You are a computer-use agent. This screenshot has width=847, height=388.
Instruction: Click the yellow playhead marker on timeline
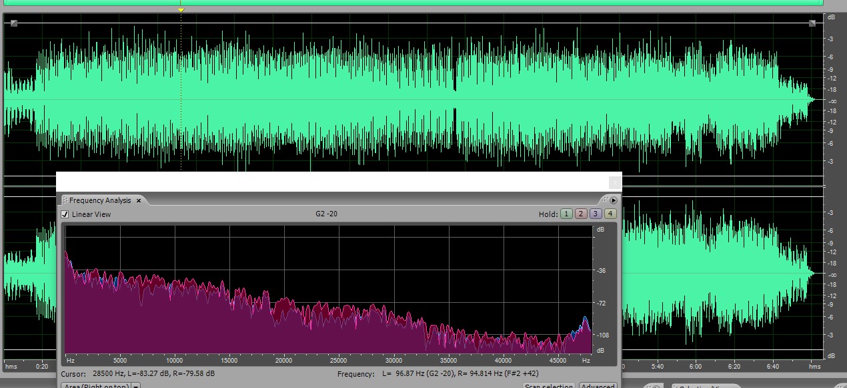(181, 10)
